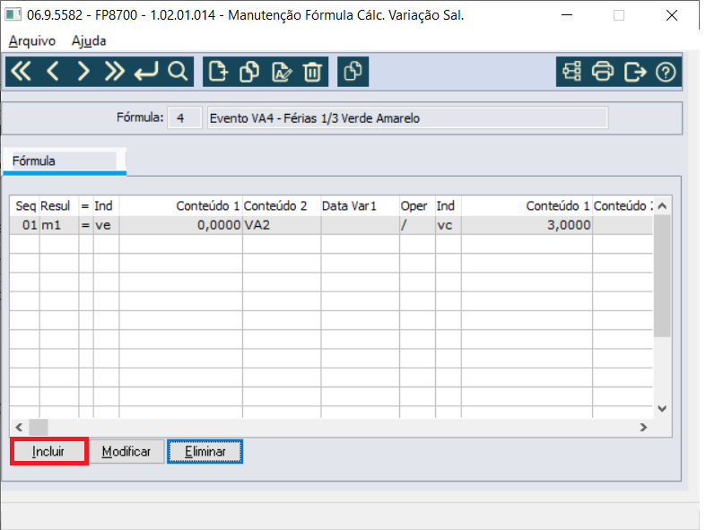
Task: Click the Go To (return arrow) icon
Action: pyautogui.click(x=146, y=72)
